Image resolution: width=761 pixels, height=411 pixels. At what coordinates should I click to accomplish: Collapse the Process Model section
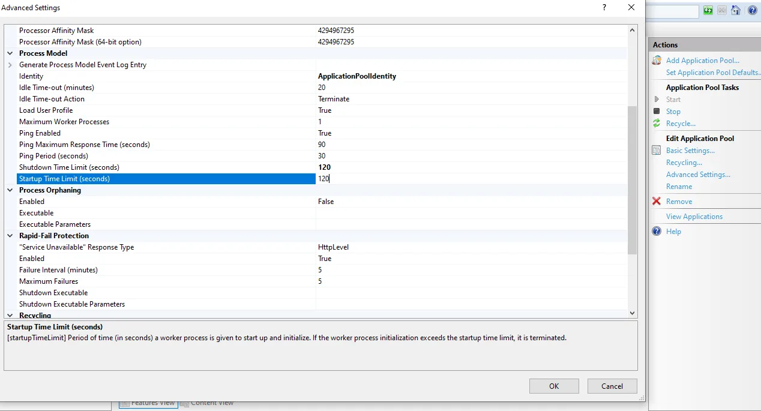[10, 53]
